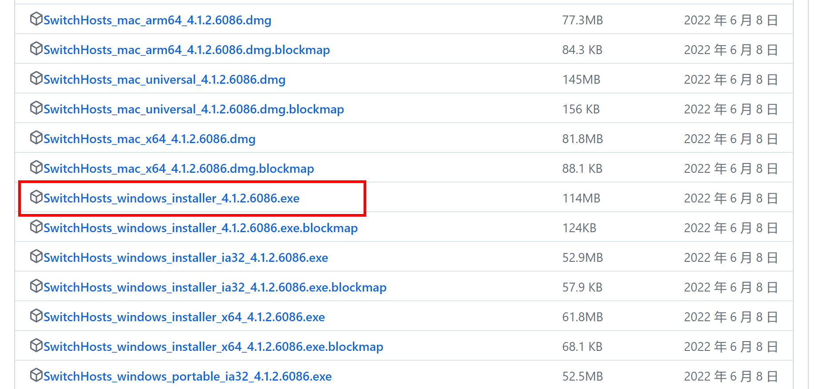The height and width of the screenshot is (389, 815).
Task: Download SwitchHosts_windows_installer_x64_4.1.2.6086.exe
Action: click(184, 317)
